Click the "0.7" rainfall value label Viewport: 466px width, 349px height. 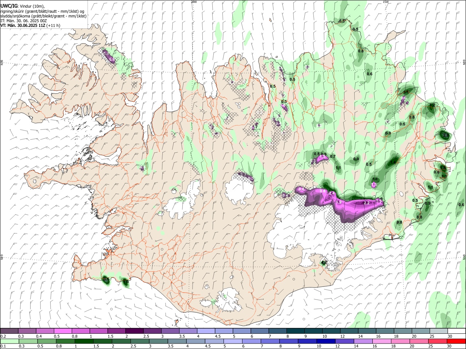click(x=332, y=157)
